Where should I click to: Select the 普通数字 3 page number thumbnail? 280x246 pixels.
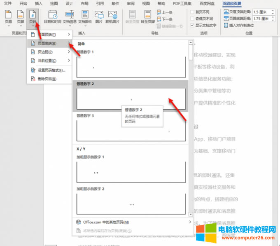coord(130,130)
